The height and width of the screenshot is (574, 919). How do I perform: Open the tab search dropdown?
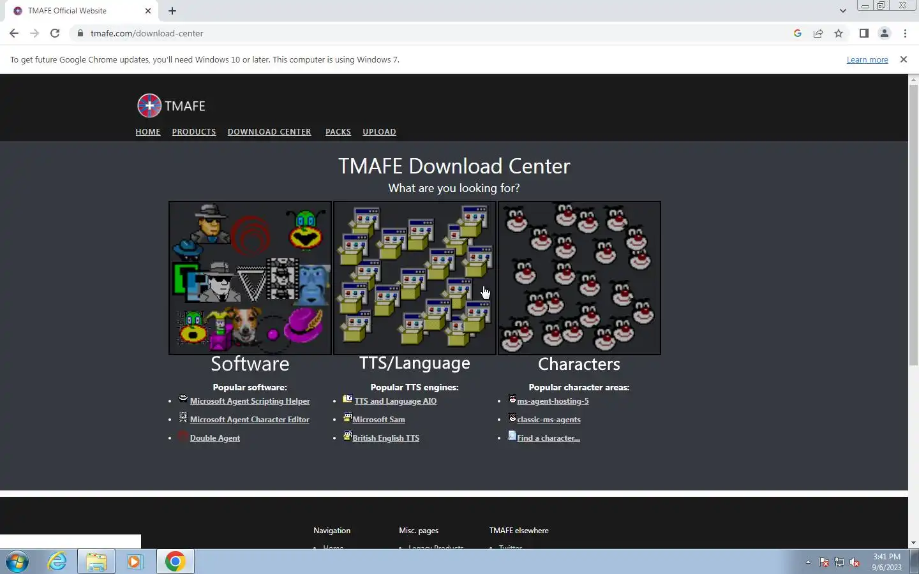click(842, 11)
